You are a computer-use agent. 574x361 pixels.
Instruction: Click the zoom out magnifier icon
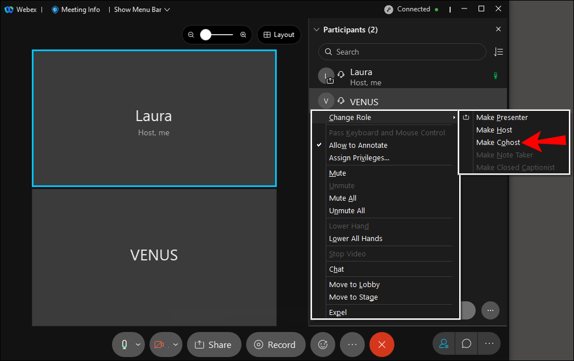191,35
